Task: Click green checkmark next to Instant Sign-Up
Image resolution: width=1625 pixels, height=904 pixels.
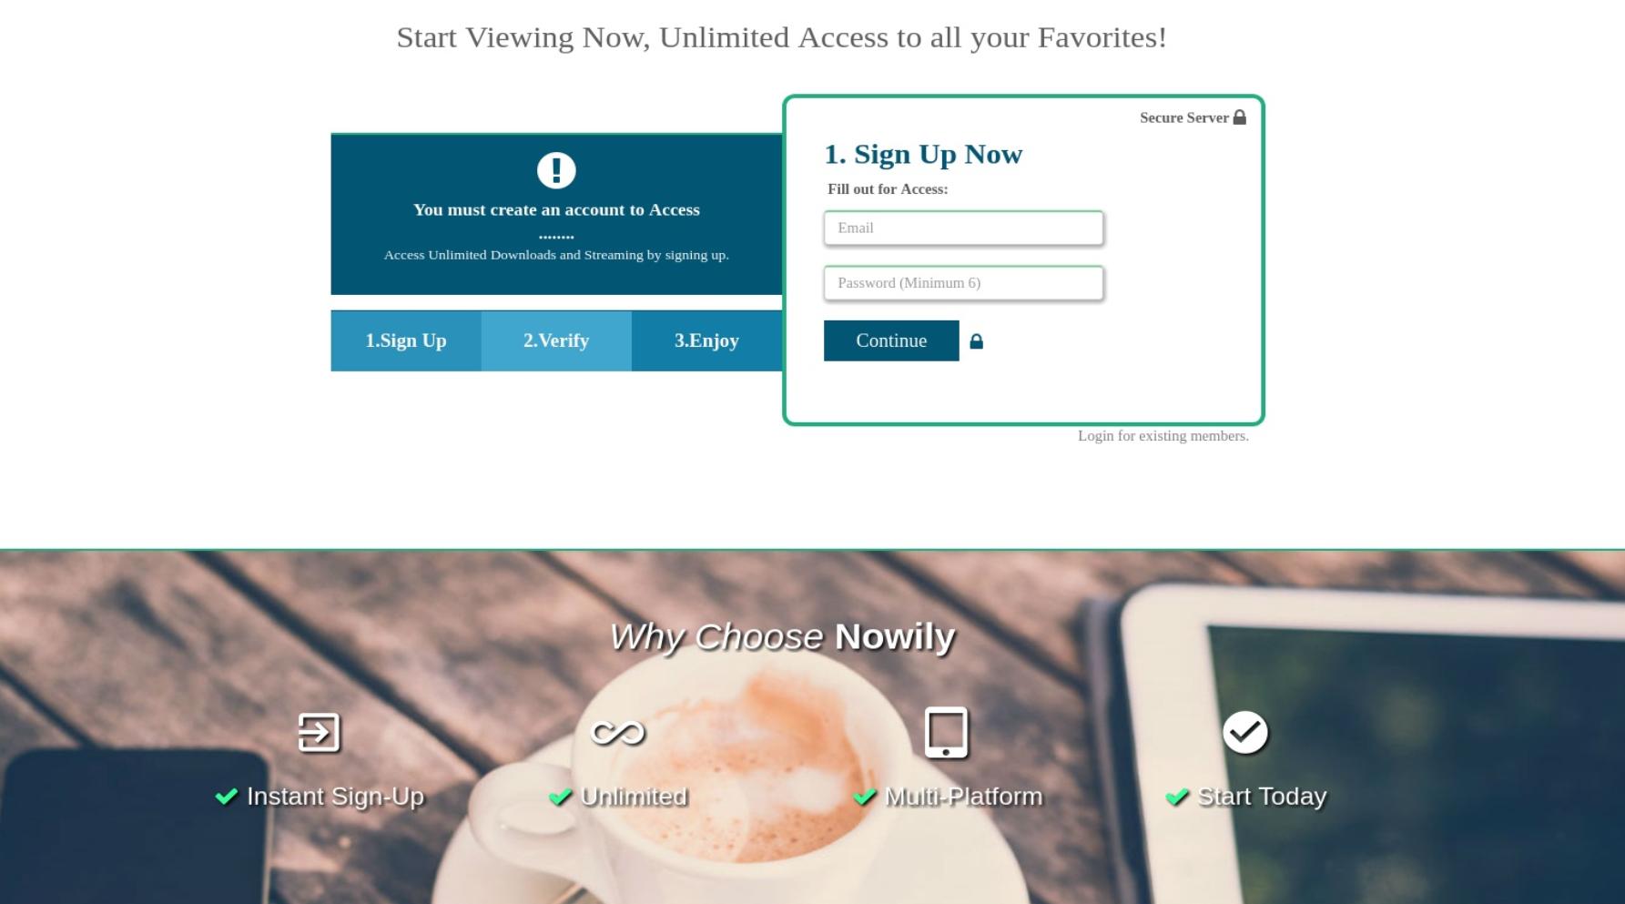Action: [226, 797]
